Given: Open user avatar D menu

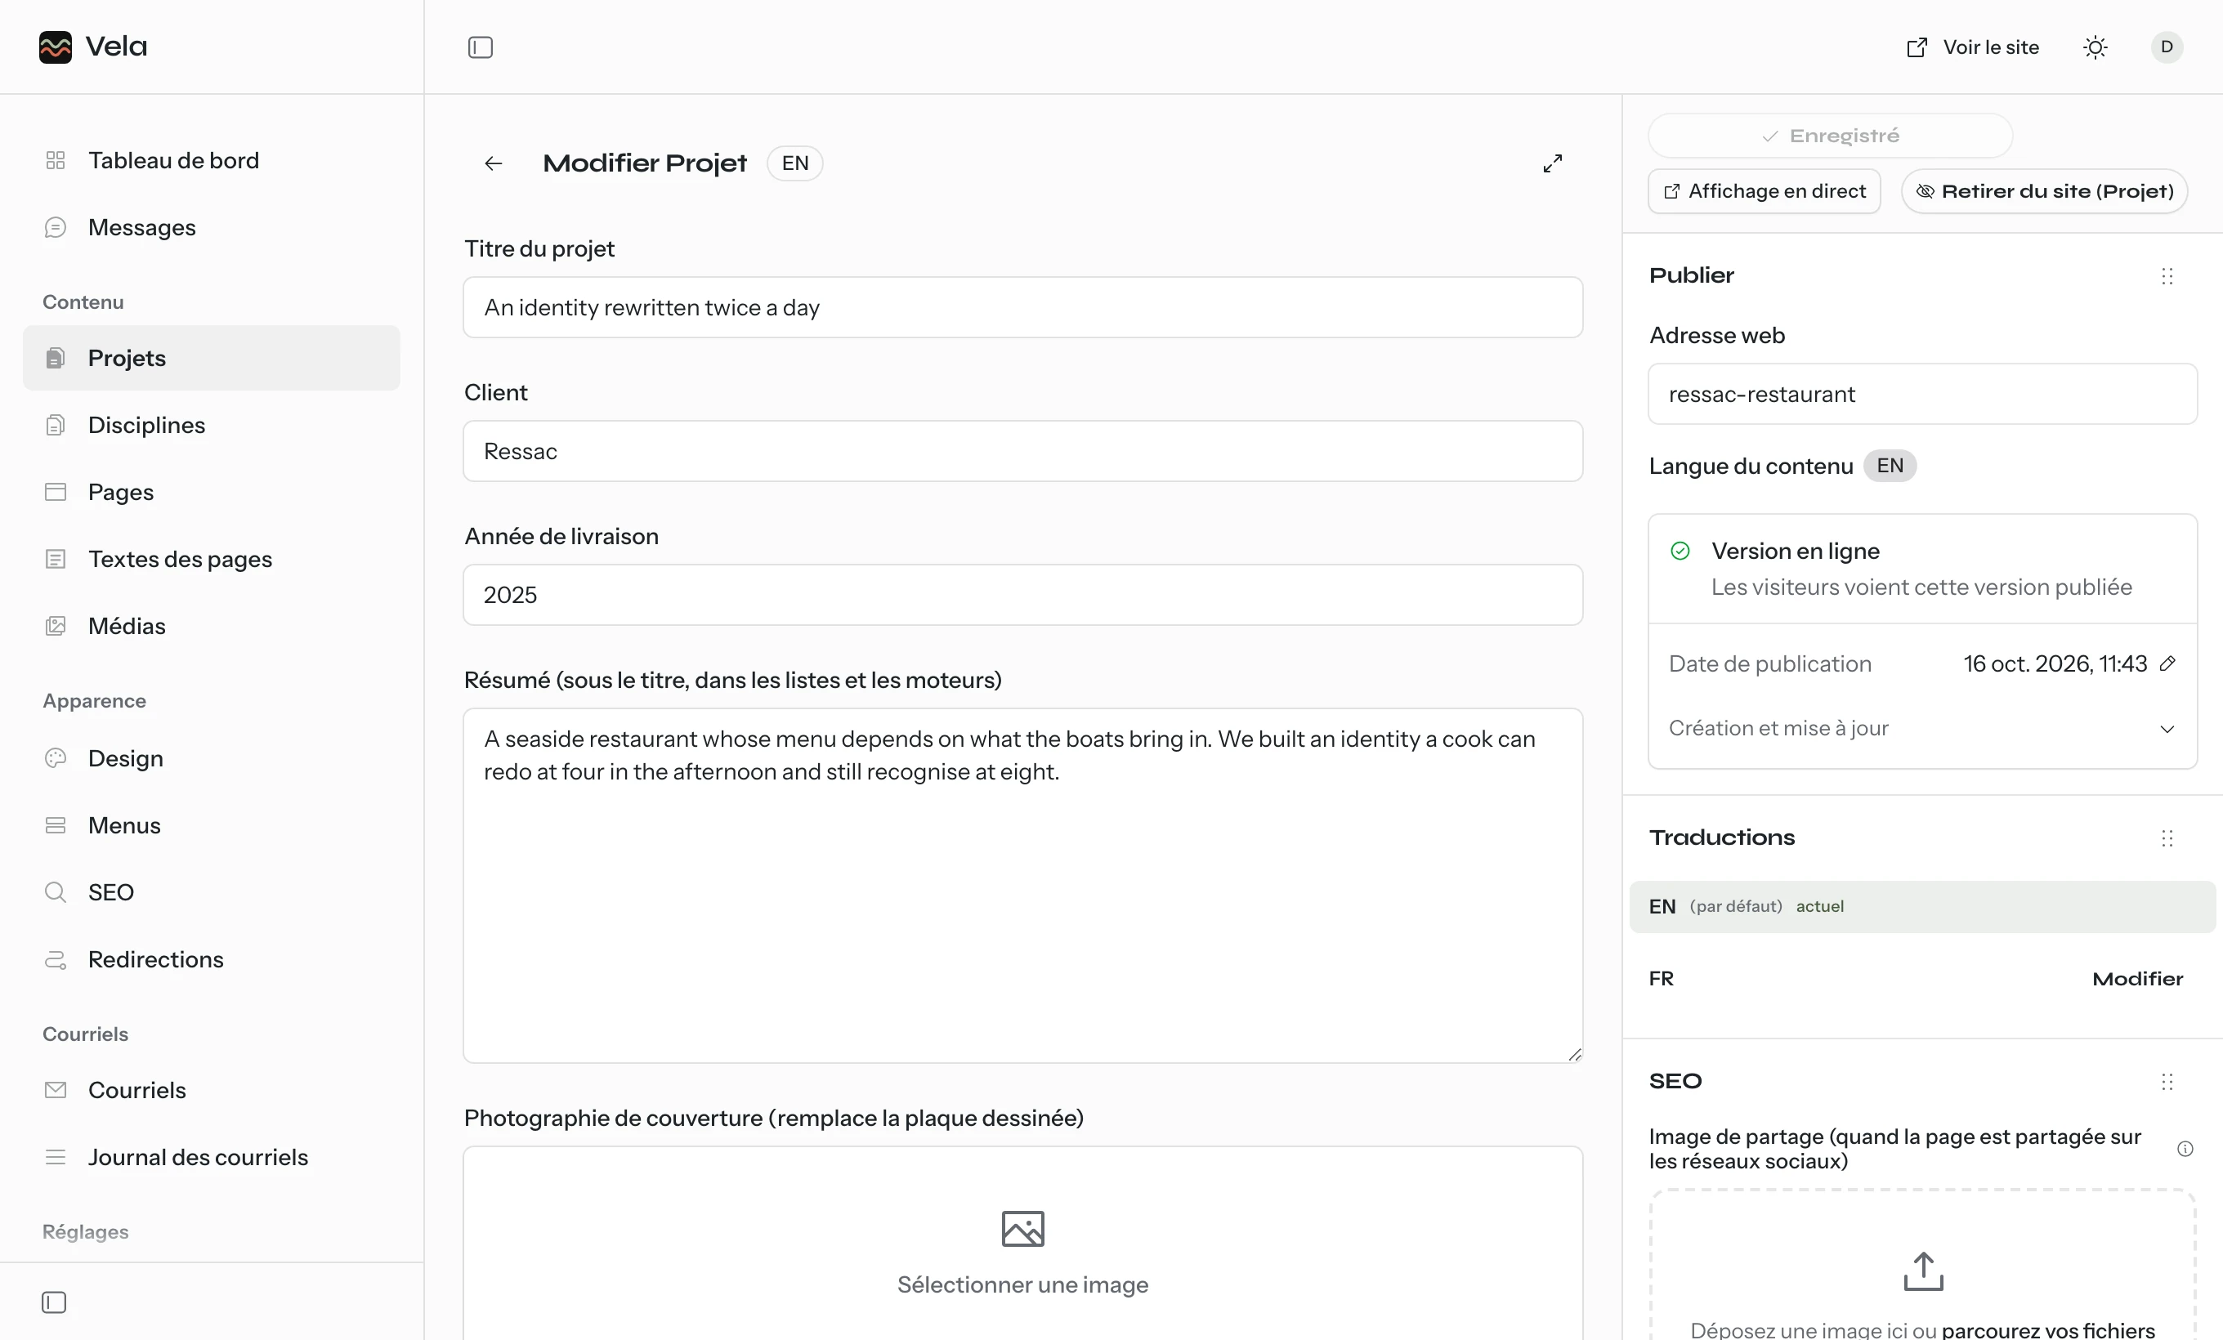Looking at the screenshot, I should pyautogui.click(x=2167, y=47).
